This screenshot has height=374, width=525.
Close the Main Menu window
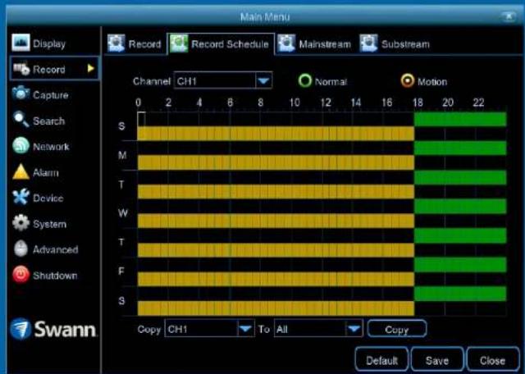[509, 16]
